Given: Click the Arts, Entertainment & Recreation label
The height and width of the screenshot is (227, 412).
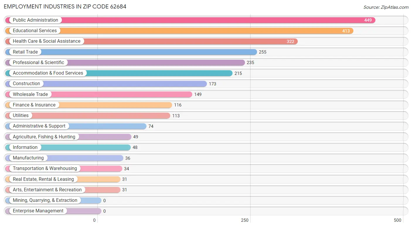Looking at the screenshot, I should (x=47, y=190).
